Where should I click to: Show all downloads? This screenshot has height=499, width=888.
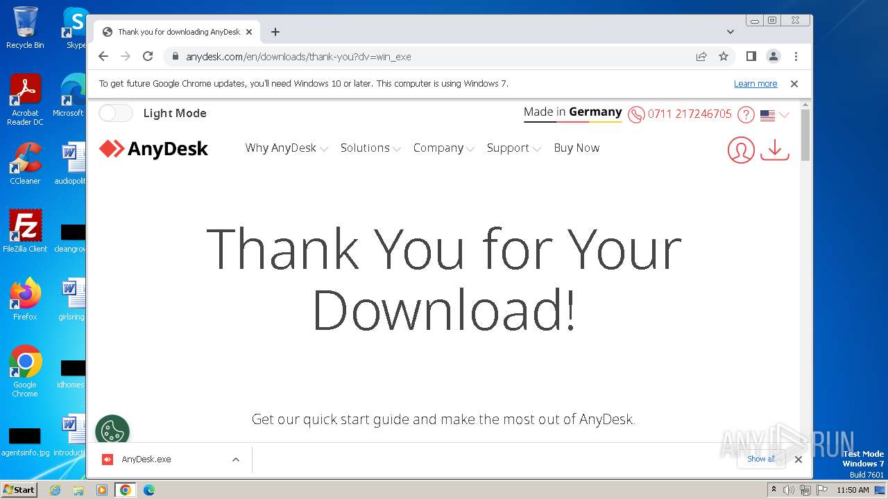click(761, 459)
